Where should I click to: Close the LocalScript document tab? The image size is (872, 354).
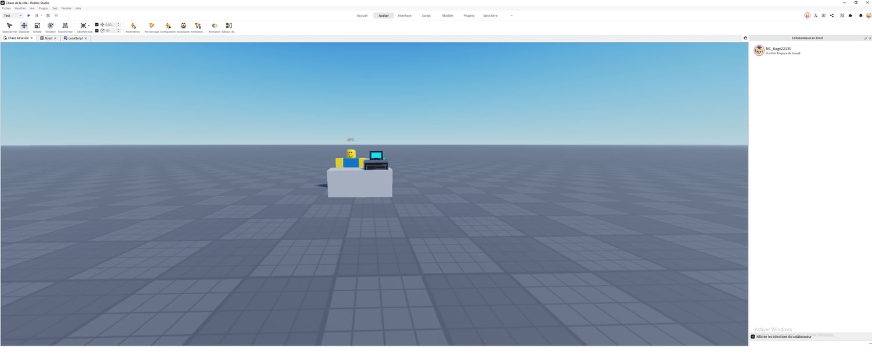(85, 38)
